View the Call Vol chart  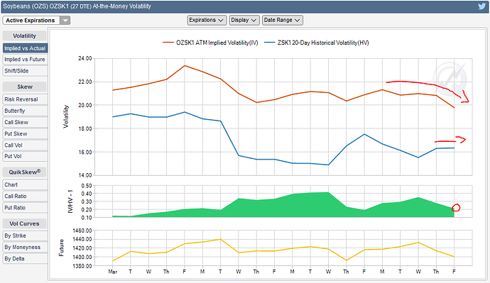pyautogui.click(x=25, y=145)
